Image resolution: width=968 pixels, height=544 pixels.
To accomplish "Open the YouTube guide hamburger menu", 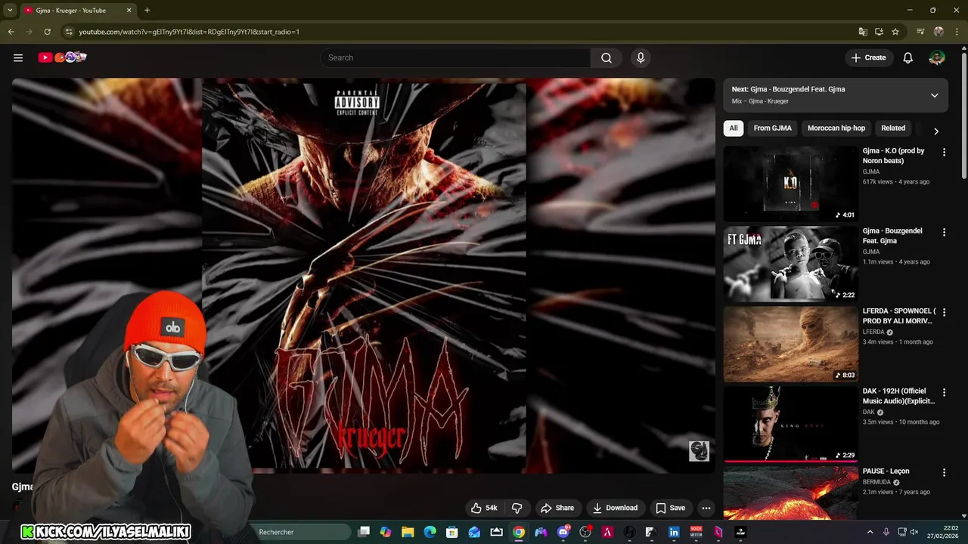I will pyautogui.click(x=18, y=57).
